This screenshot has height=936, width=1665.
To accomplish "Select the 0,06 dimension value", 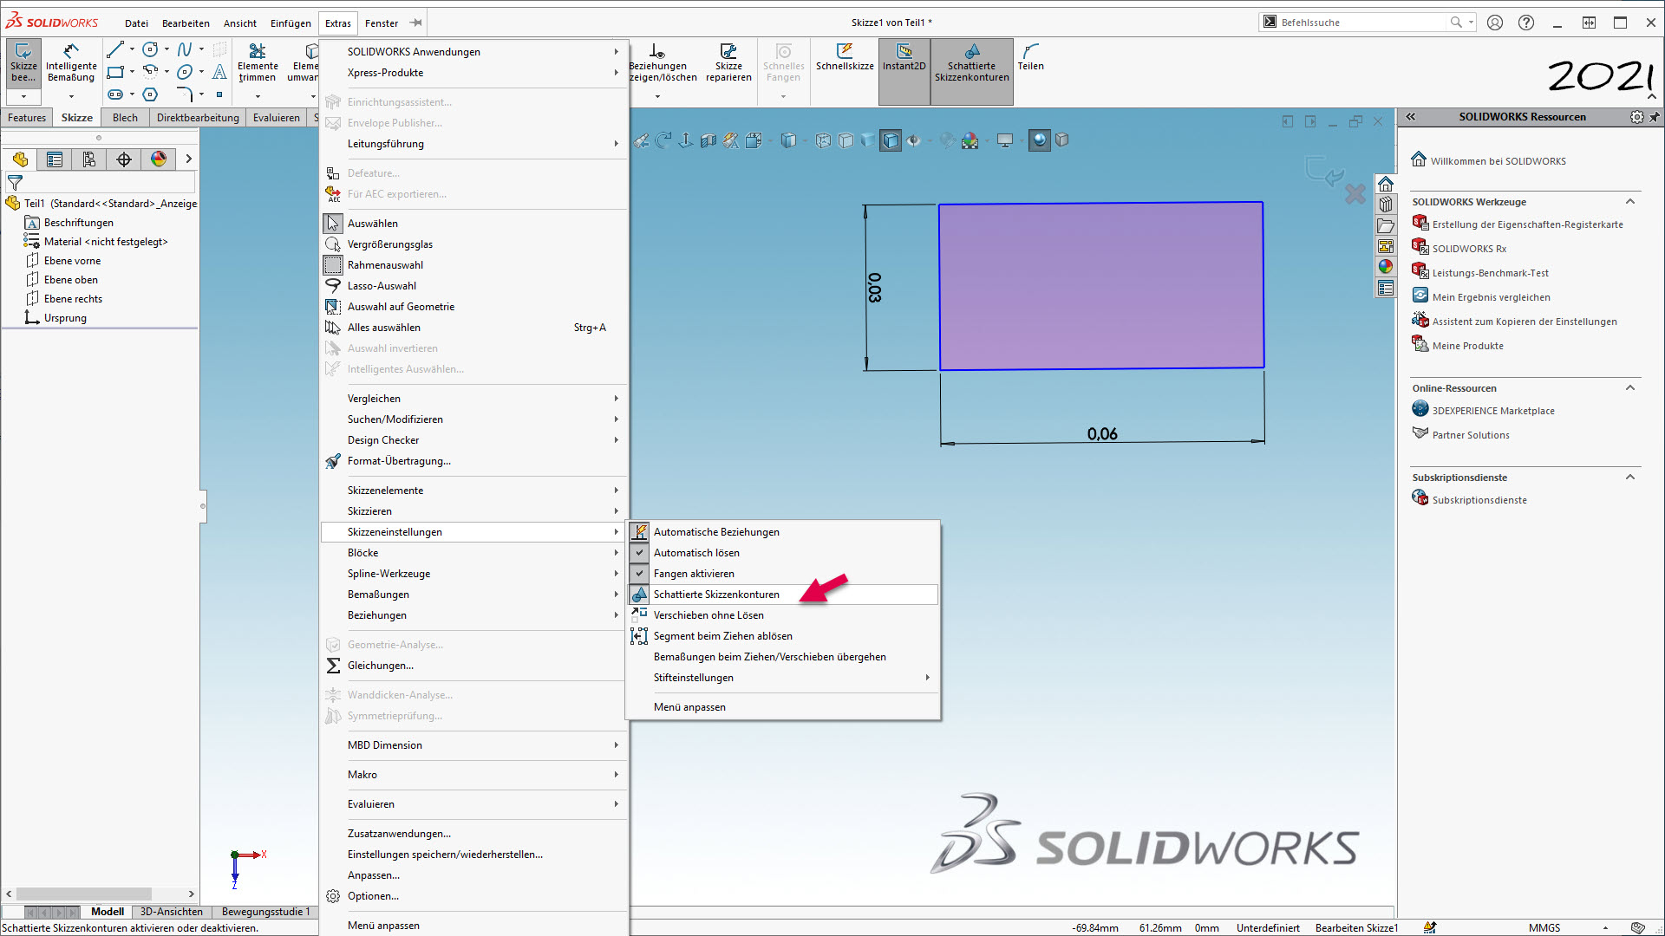I will [1102, 434].
